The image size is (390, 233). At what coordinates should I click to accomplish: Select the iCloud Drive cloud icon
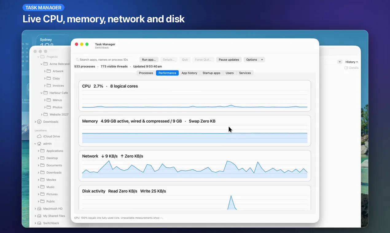coord(39,136)
